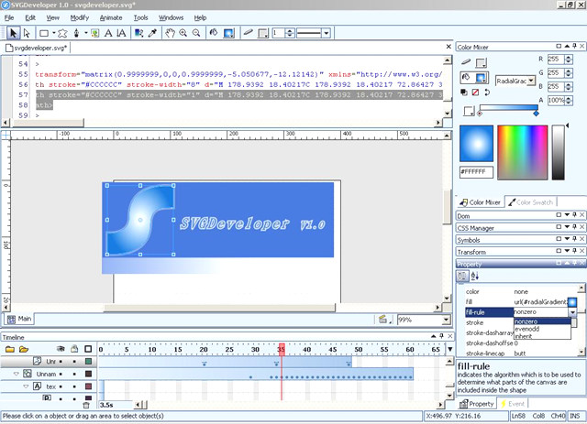Click the zoom in magnifier

tap(183, 33)
